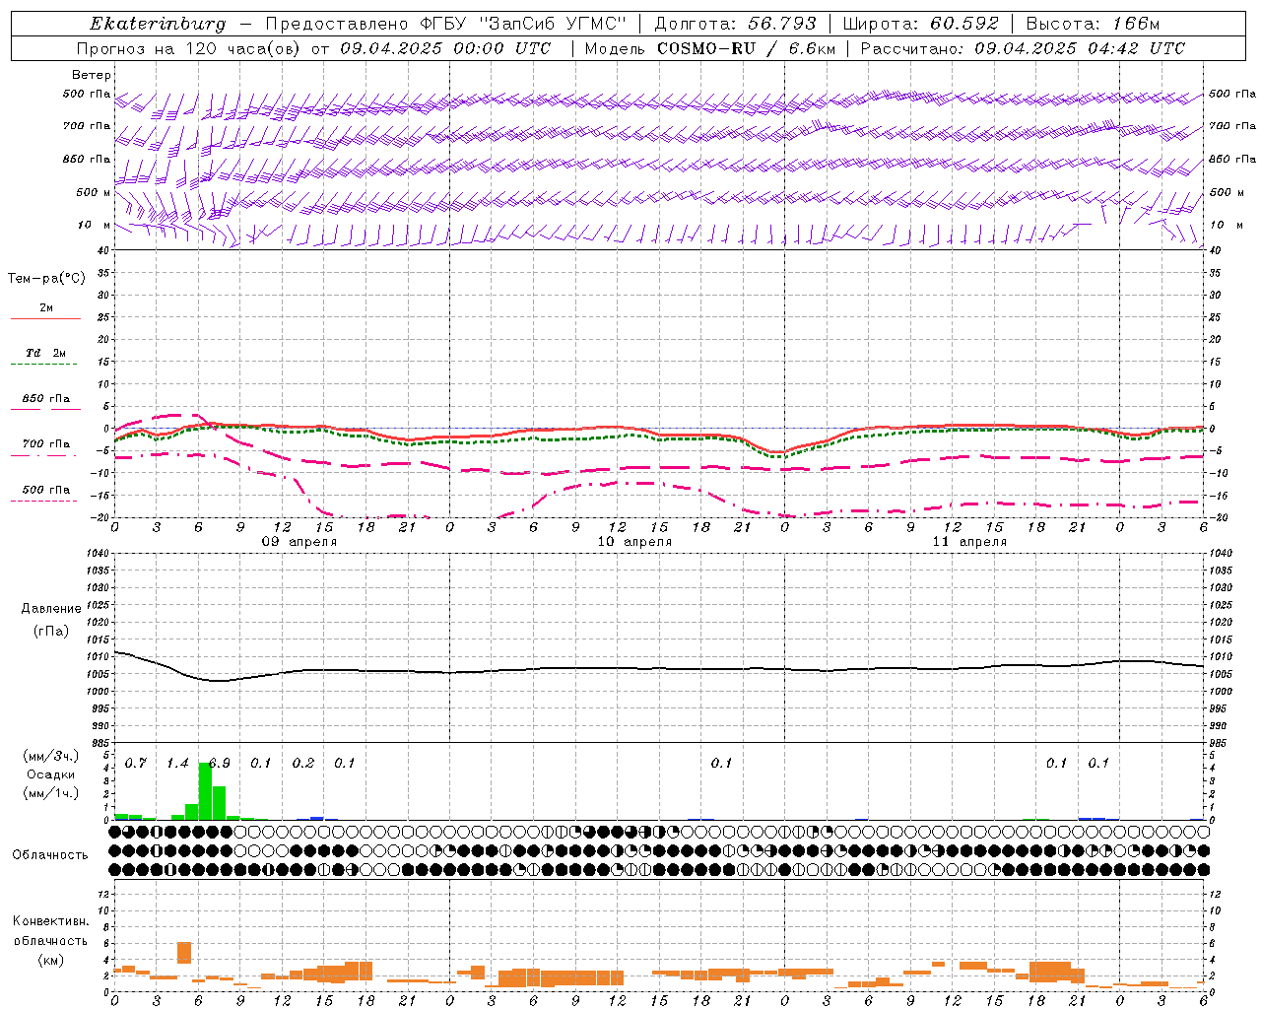Click the '1.4' precipitation total
Screen dimensions: 1261x1009
click(x=177, y=763)
